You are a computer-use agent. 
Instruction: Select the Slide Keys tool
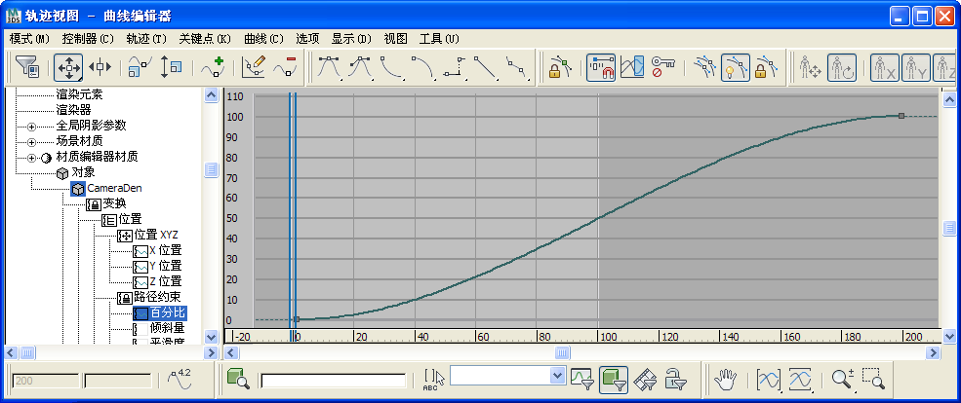[x=100, y=67]
